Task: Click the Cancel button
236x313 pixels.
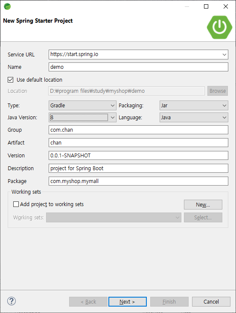Action: pyautogui.click(x=211, y=301)
